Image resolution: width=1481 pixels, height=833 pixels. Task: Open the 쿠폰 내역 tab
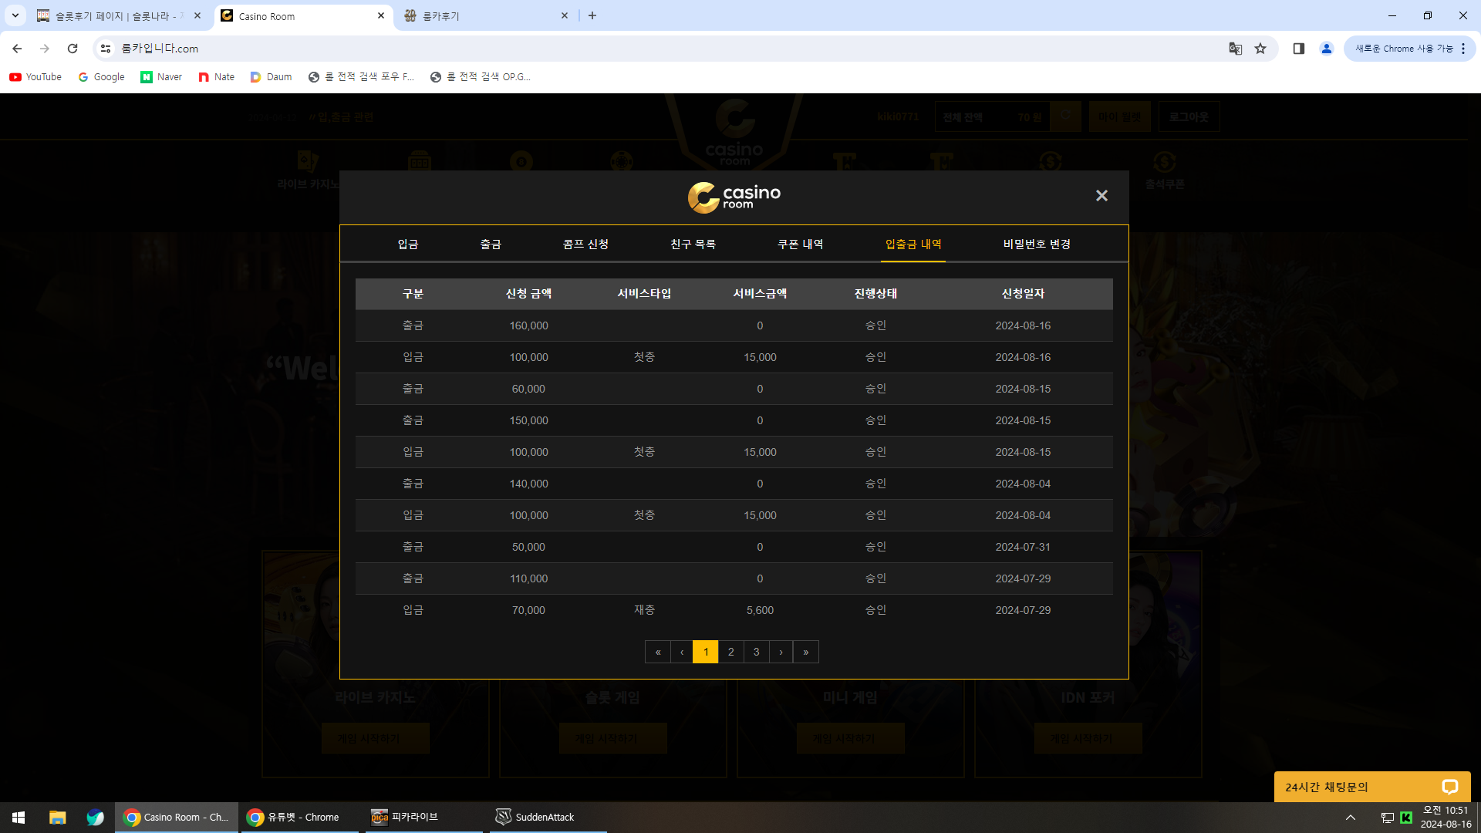(x=800, y=245)
